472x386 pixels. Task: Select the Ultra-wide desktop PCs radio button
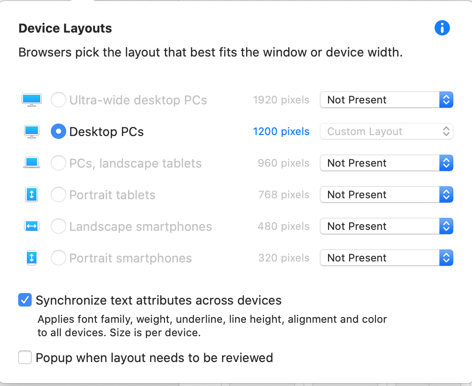pyautogui.click(x=59, y=100)
